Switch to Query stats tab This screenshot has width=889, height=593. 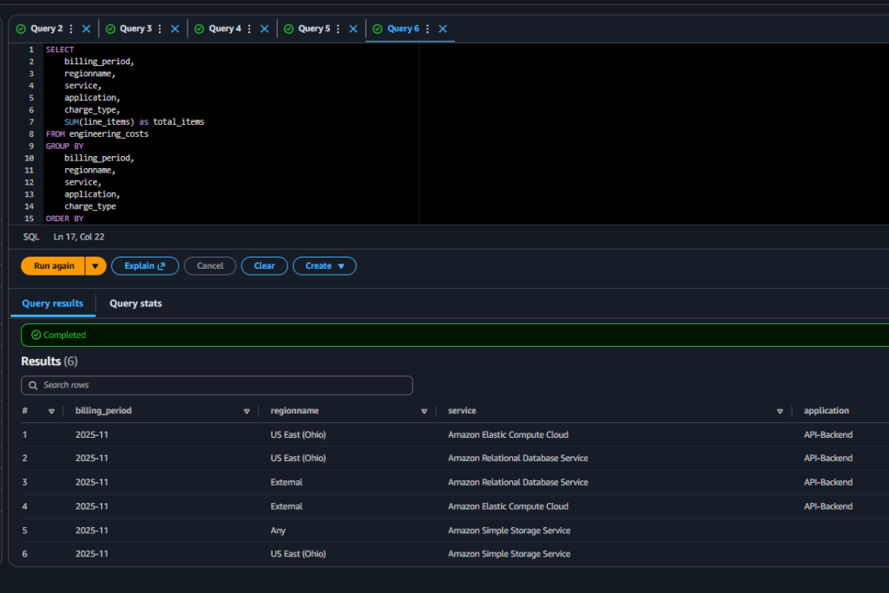(x=135, y=303)
